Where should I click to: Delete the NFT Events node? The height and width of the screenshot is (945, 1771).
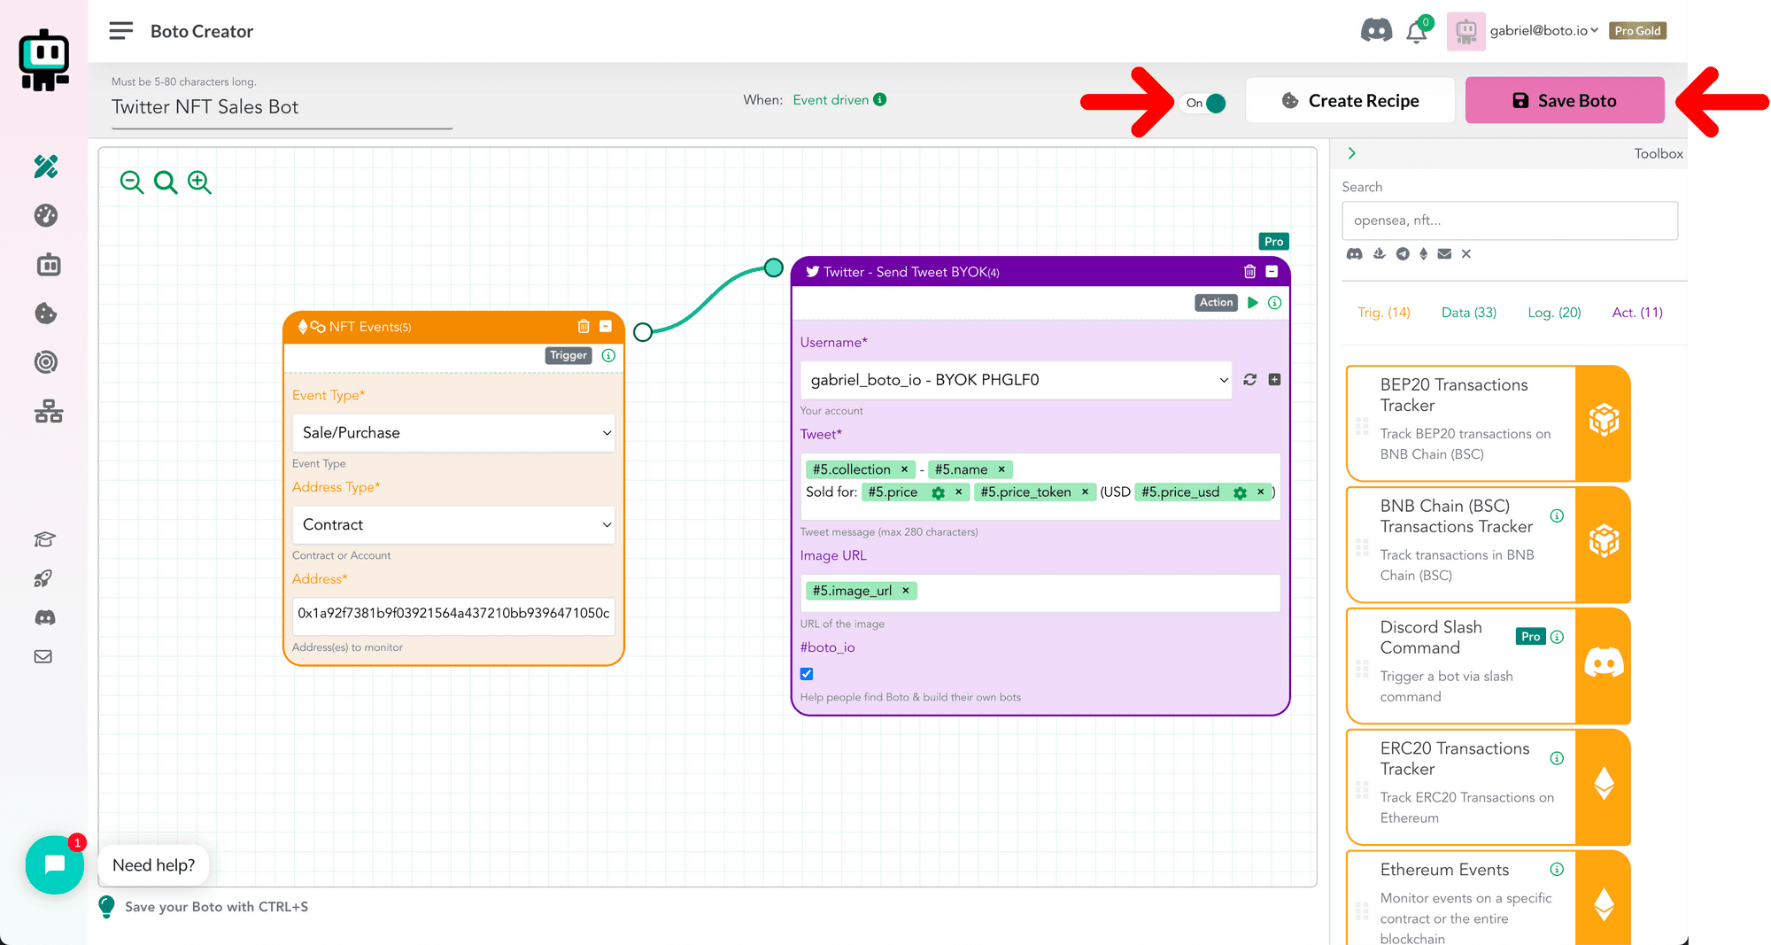tap(584, 326)
